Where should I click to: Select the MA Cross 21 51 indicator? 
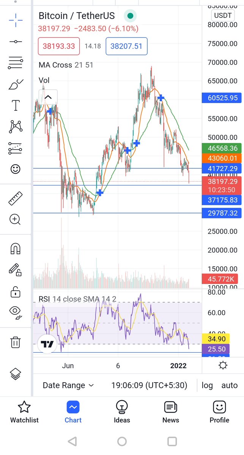pyautogui.click(x=66, y=65)
